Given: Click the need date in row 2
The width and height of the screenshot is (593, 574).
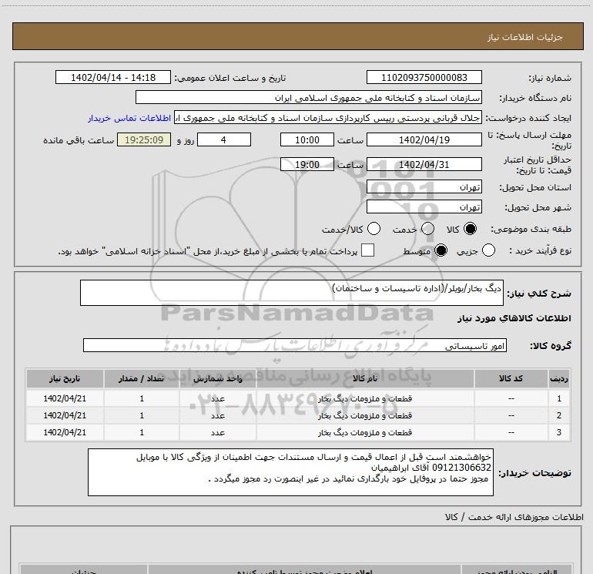Looking at the screenshot, I should click(65, 415).
